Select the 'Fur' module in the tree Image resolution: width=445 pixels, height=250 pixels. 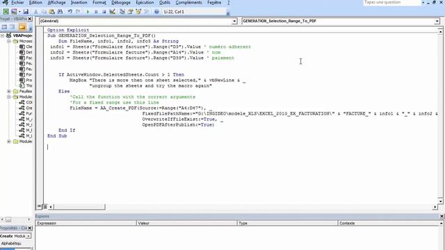click(x=26, y=113)
